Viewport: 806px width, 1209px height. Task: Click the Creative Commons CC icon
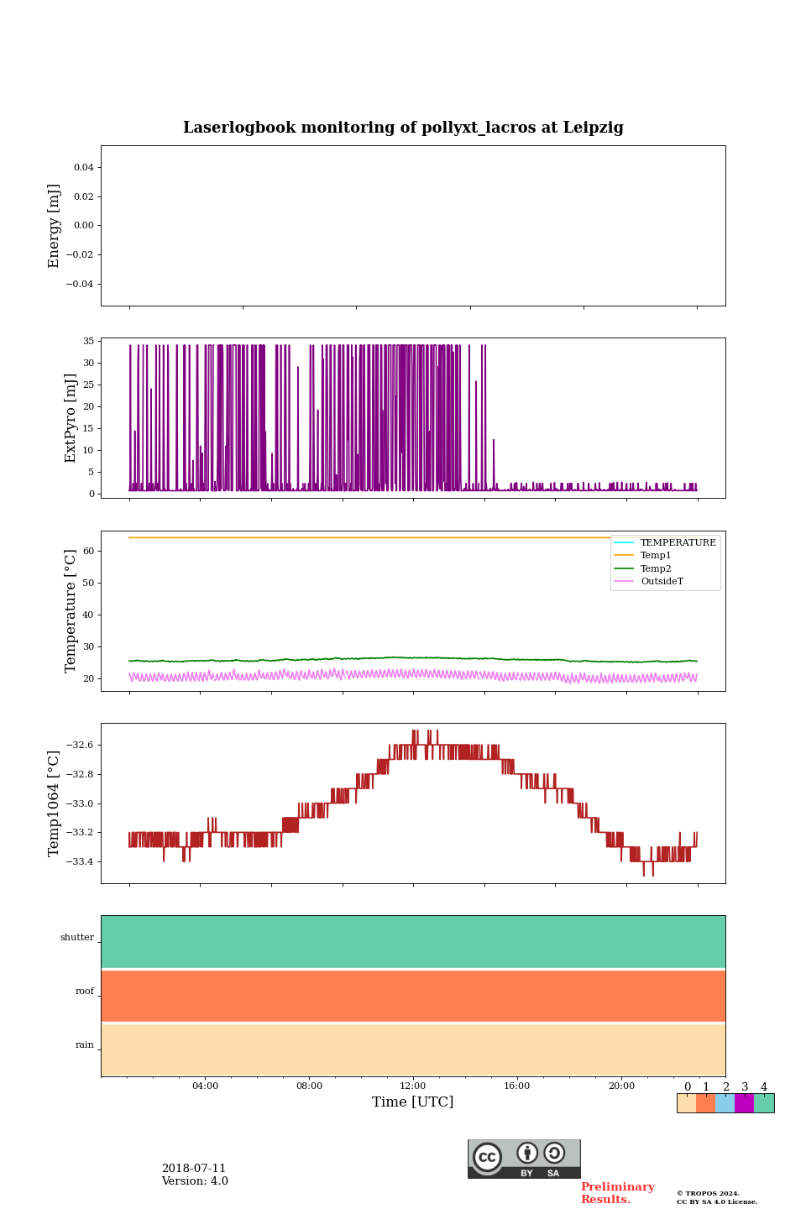tap(487, 1157)
